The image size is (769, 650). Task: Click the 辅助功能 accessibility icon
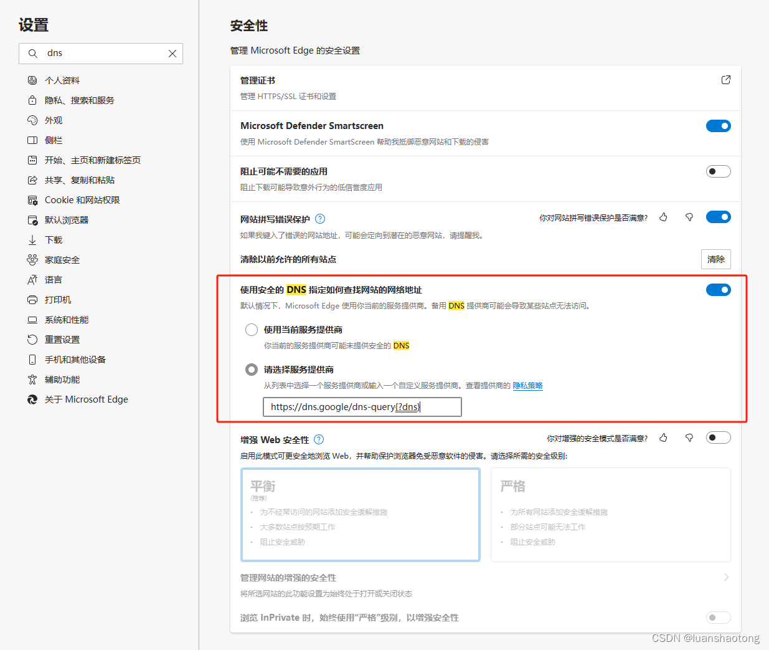point(32,380)
